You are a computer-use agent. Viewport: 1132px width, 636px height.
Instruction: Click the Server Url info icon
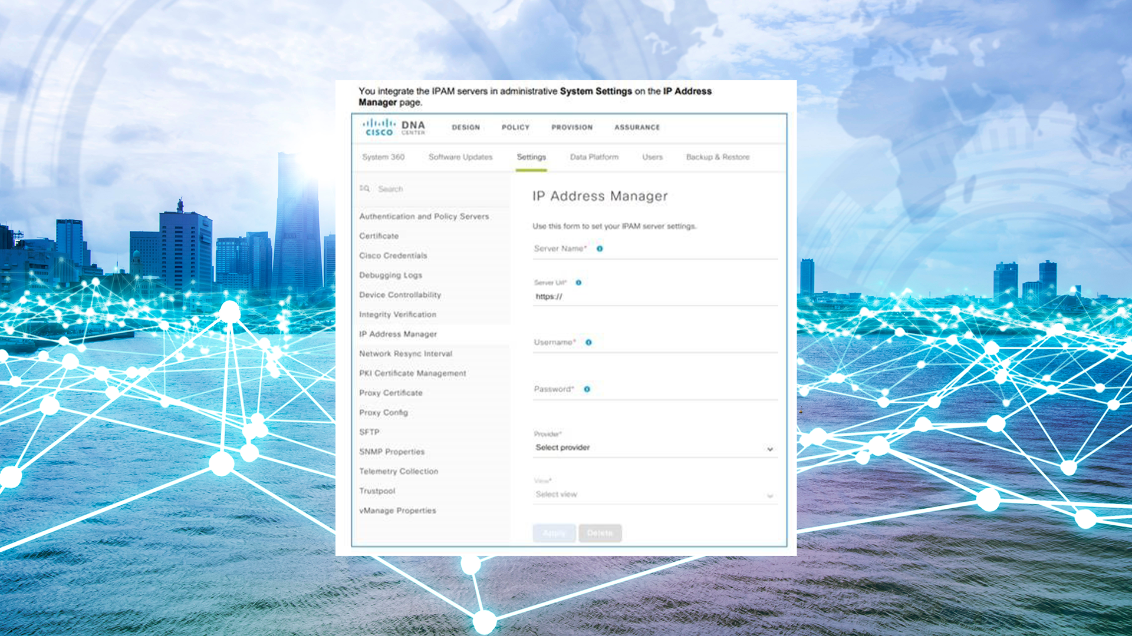578,283
